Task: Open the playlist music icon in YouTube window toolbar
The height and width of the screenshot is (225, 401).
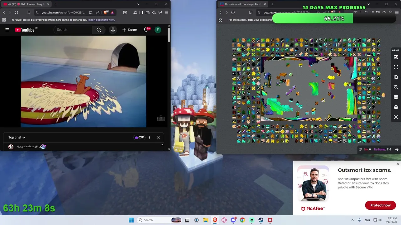Action: point(135,12)
